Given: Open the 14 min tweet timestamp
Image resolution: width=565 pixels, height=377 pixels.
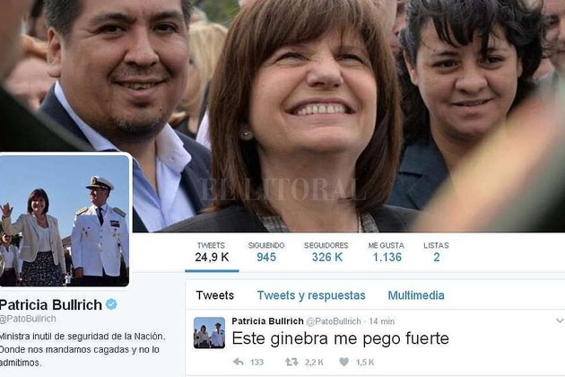Looking at the screenshot, I should click(x=382, y=321).
